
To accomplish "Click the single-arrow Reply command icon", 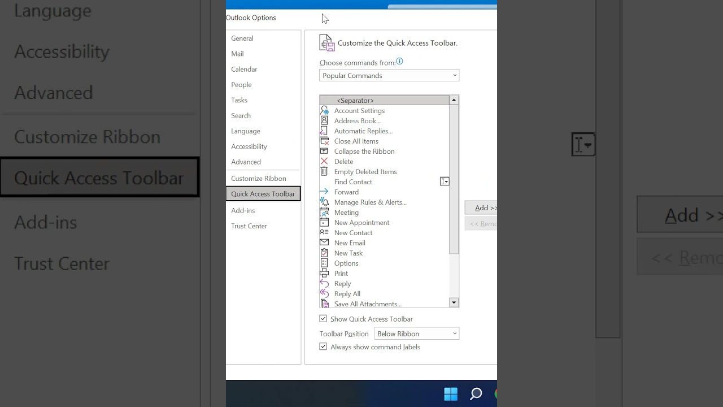I will click(x=324, y=284).
